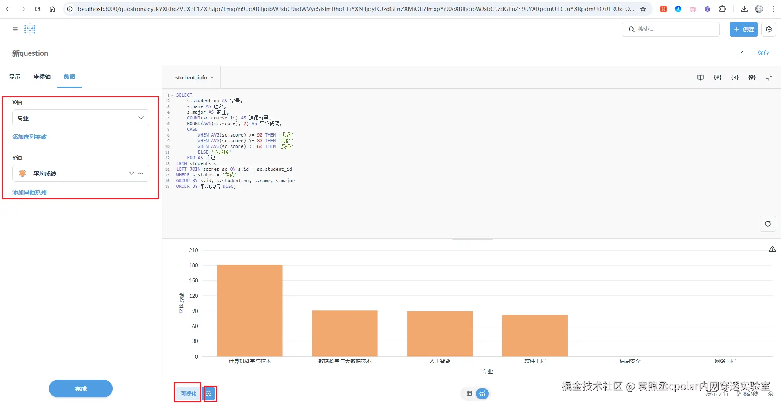Screen dimensions: 781x403
Task: Go back with the browser back arrow
Action: [x=8, y=9]
